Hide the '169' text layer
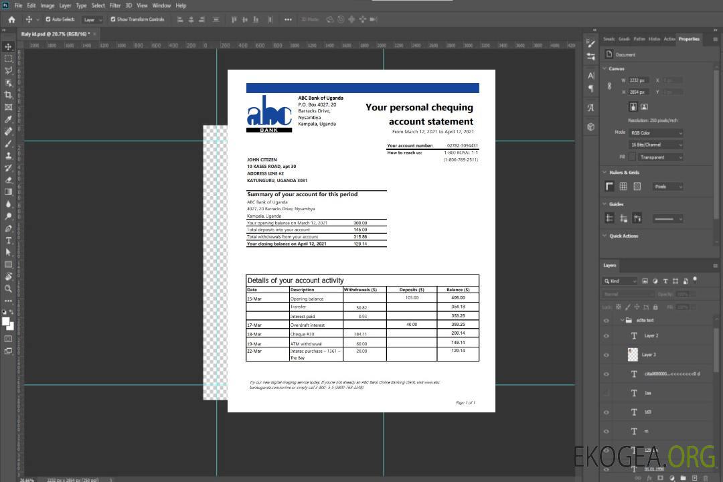 pos(607,412)
